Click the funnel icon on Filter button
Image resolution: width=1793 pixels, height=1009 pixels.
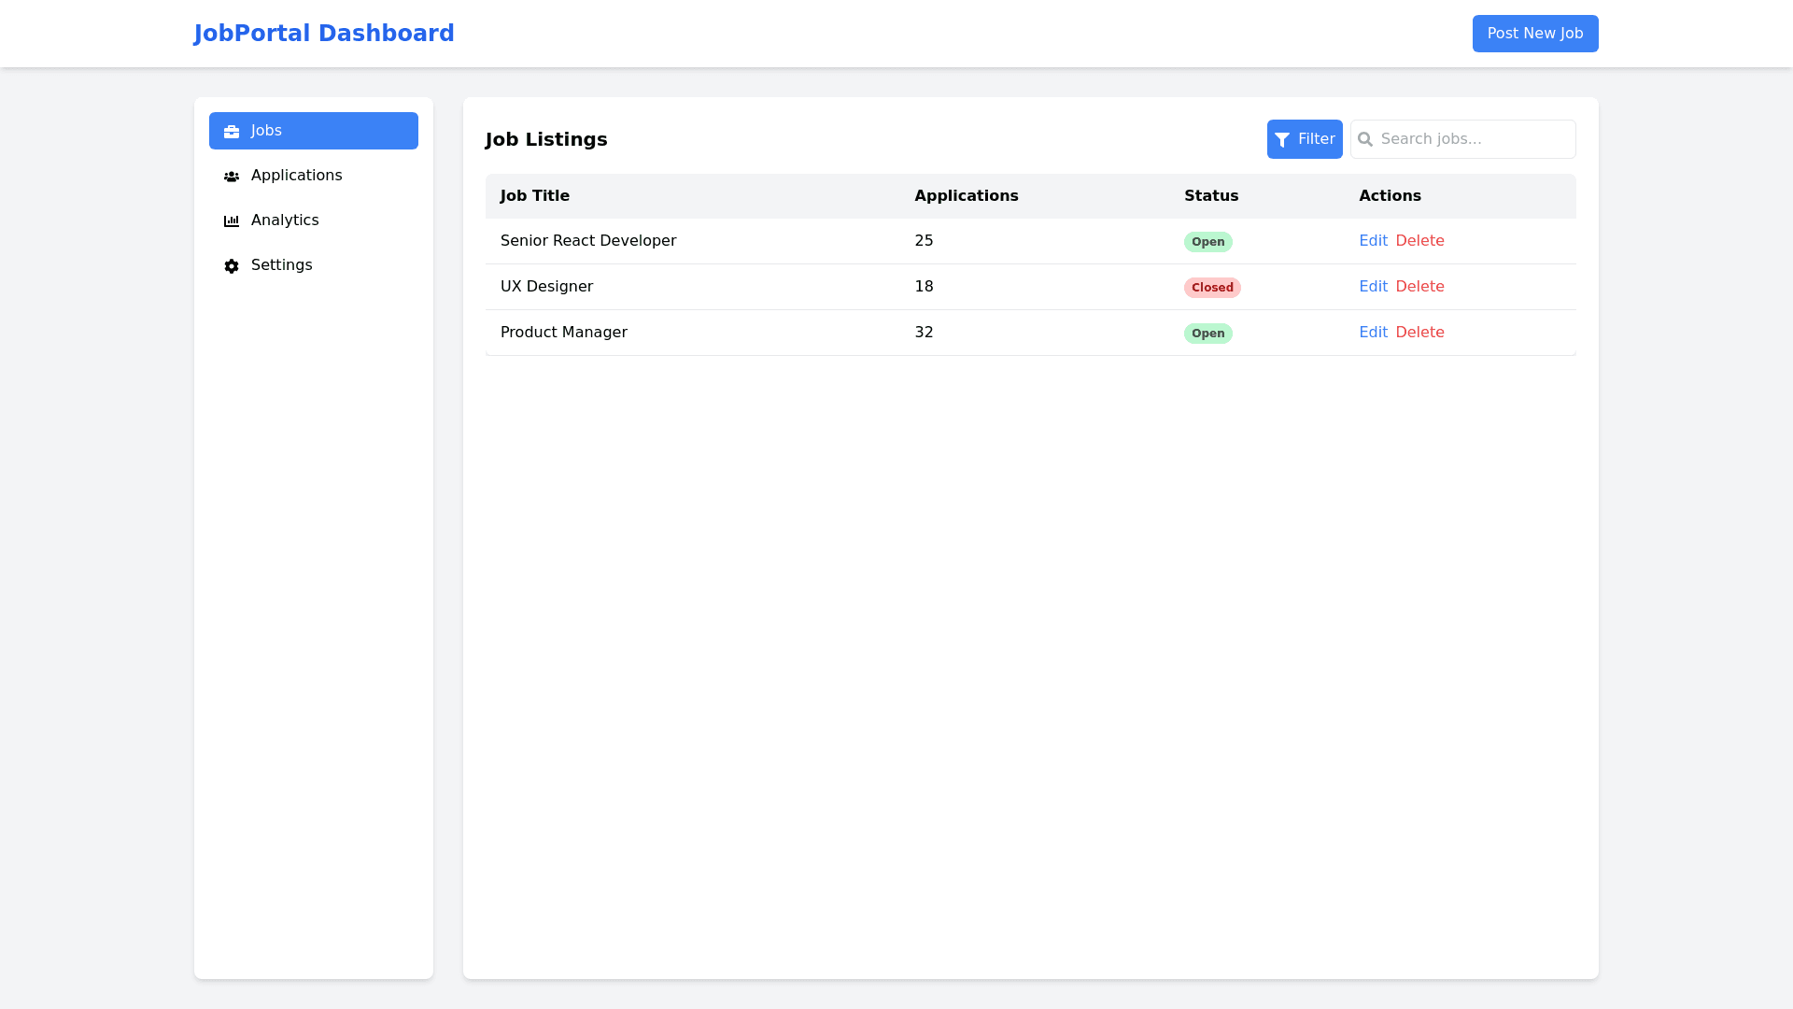point(1282,140)
